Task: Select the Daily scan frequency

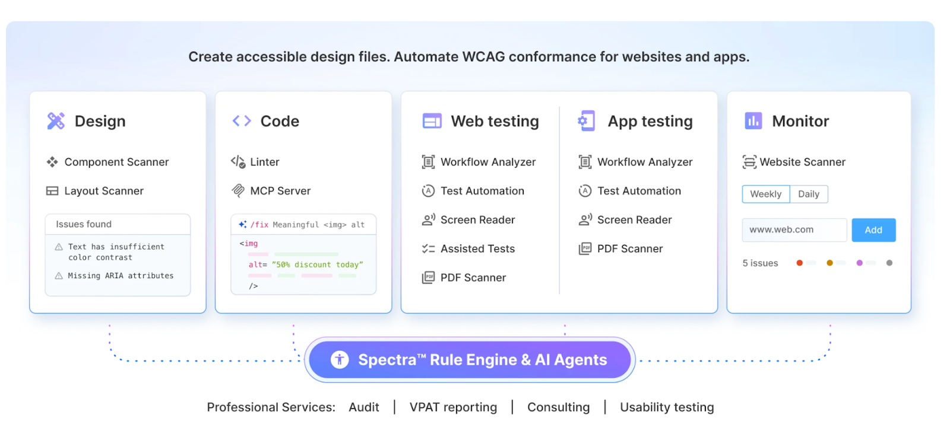Action: (x=809, y=194)
